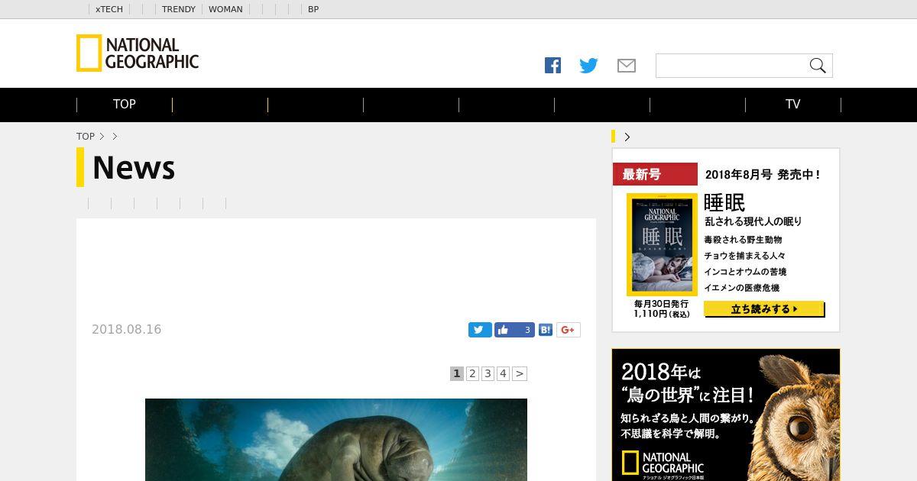This screenshot has width=917, height=481.
Task: Click TOP in the breadcrumb trail
Action: 86,137
